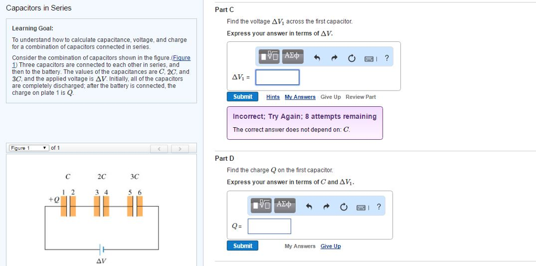The width and height of the screenshot is (536, 266).
Task: Submit the Part C answer
Action: 242,97
